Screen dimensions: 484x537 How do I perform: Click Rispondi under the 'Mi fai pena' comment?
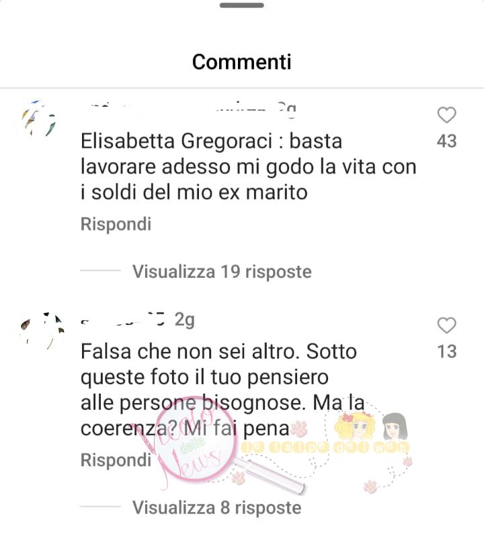[x=116, y=460]
